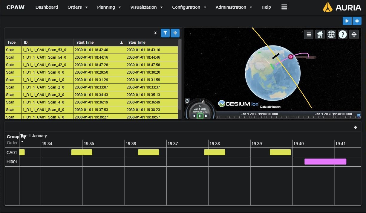The height and width of the screenshot is (213, 366).
Task: Click the clock icon beside the animation dial
Action: pos(187,101)
